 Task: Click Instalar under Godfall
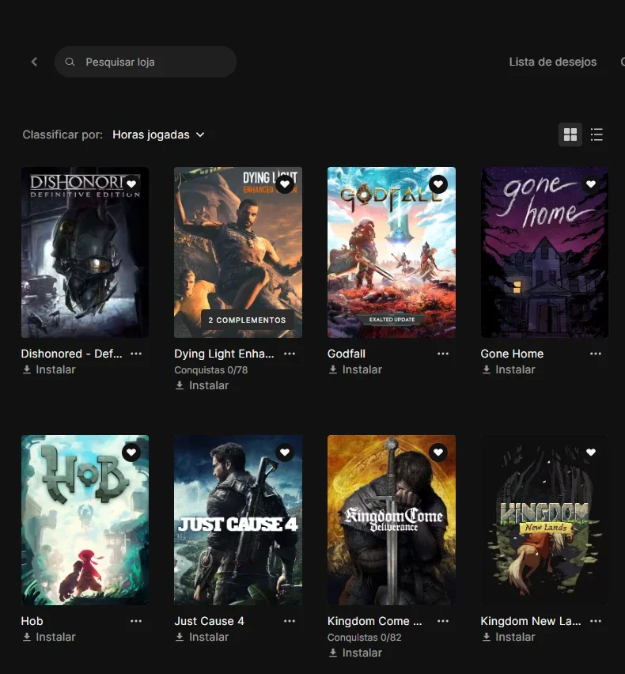pyautogui.click(x=355, y=369)
